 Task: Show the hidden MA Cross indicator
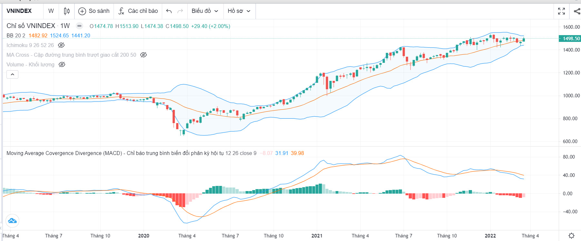click(143, 55)
